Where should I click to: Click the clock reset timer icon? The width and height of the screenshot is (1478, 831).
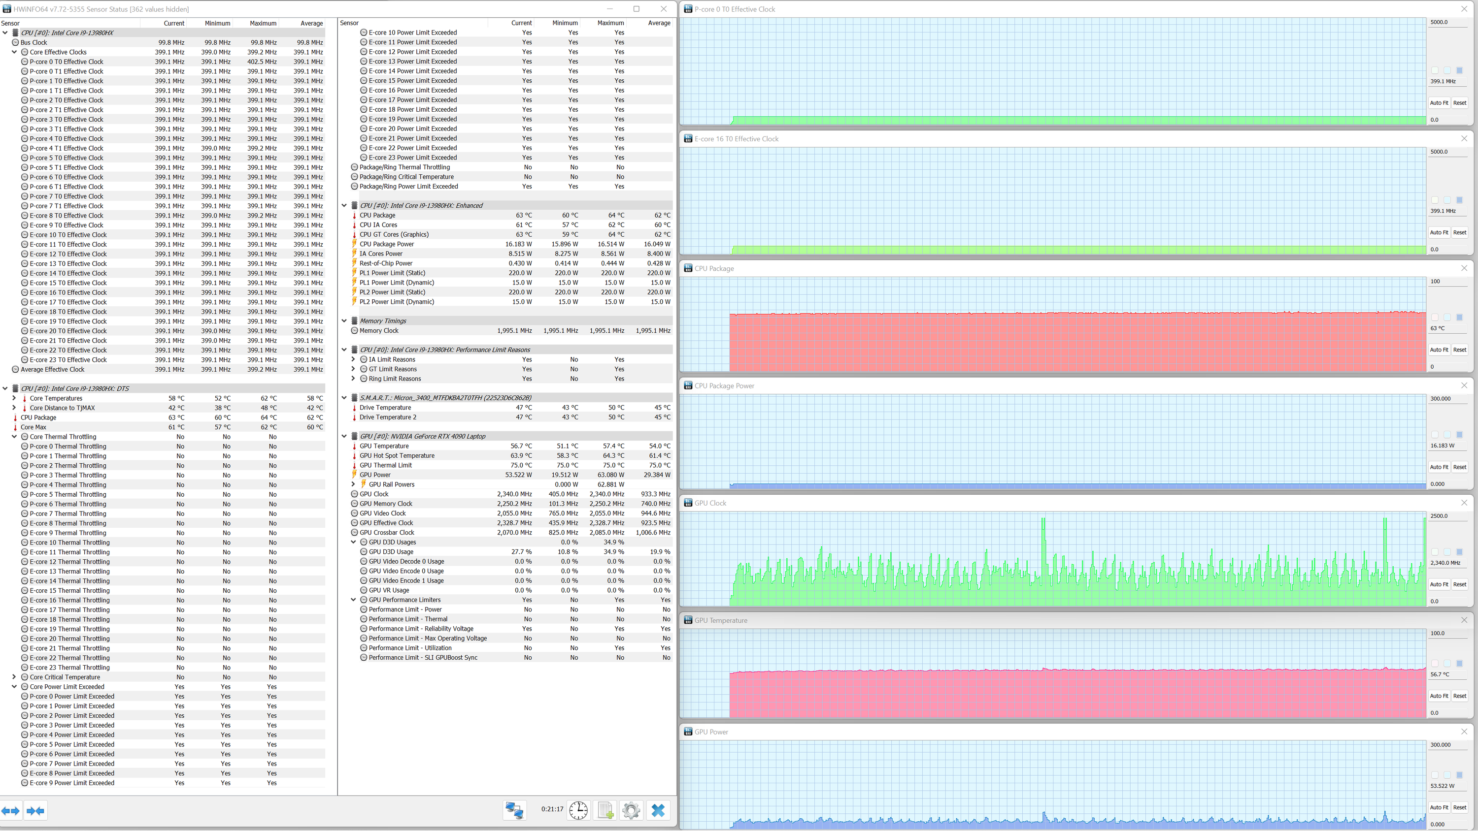[578, 810]
